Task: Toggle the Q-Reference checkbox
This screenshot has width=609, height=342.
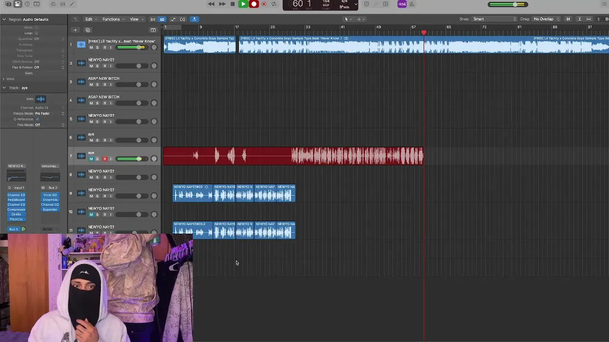Action: pos(37,119)
